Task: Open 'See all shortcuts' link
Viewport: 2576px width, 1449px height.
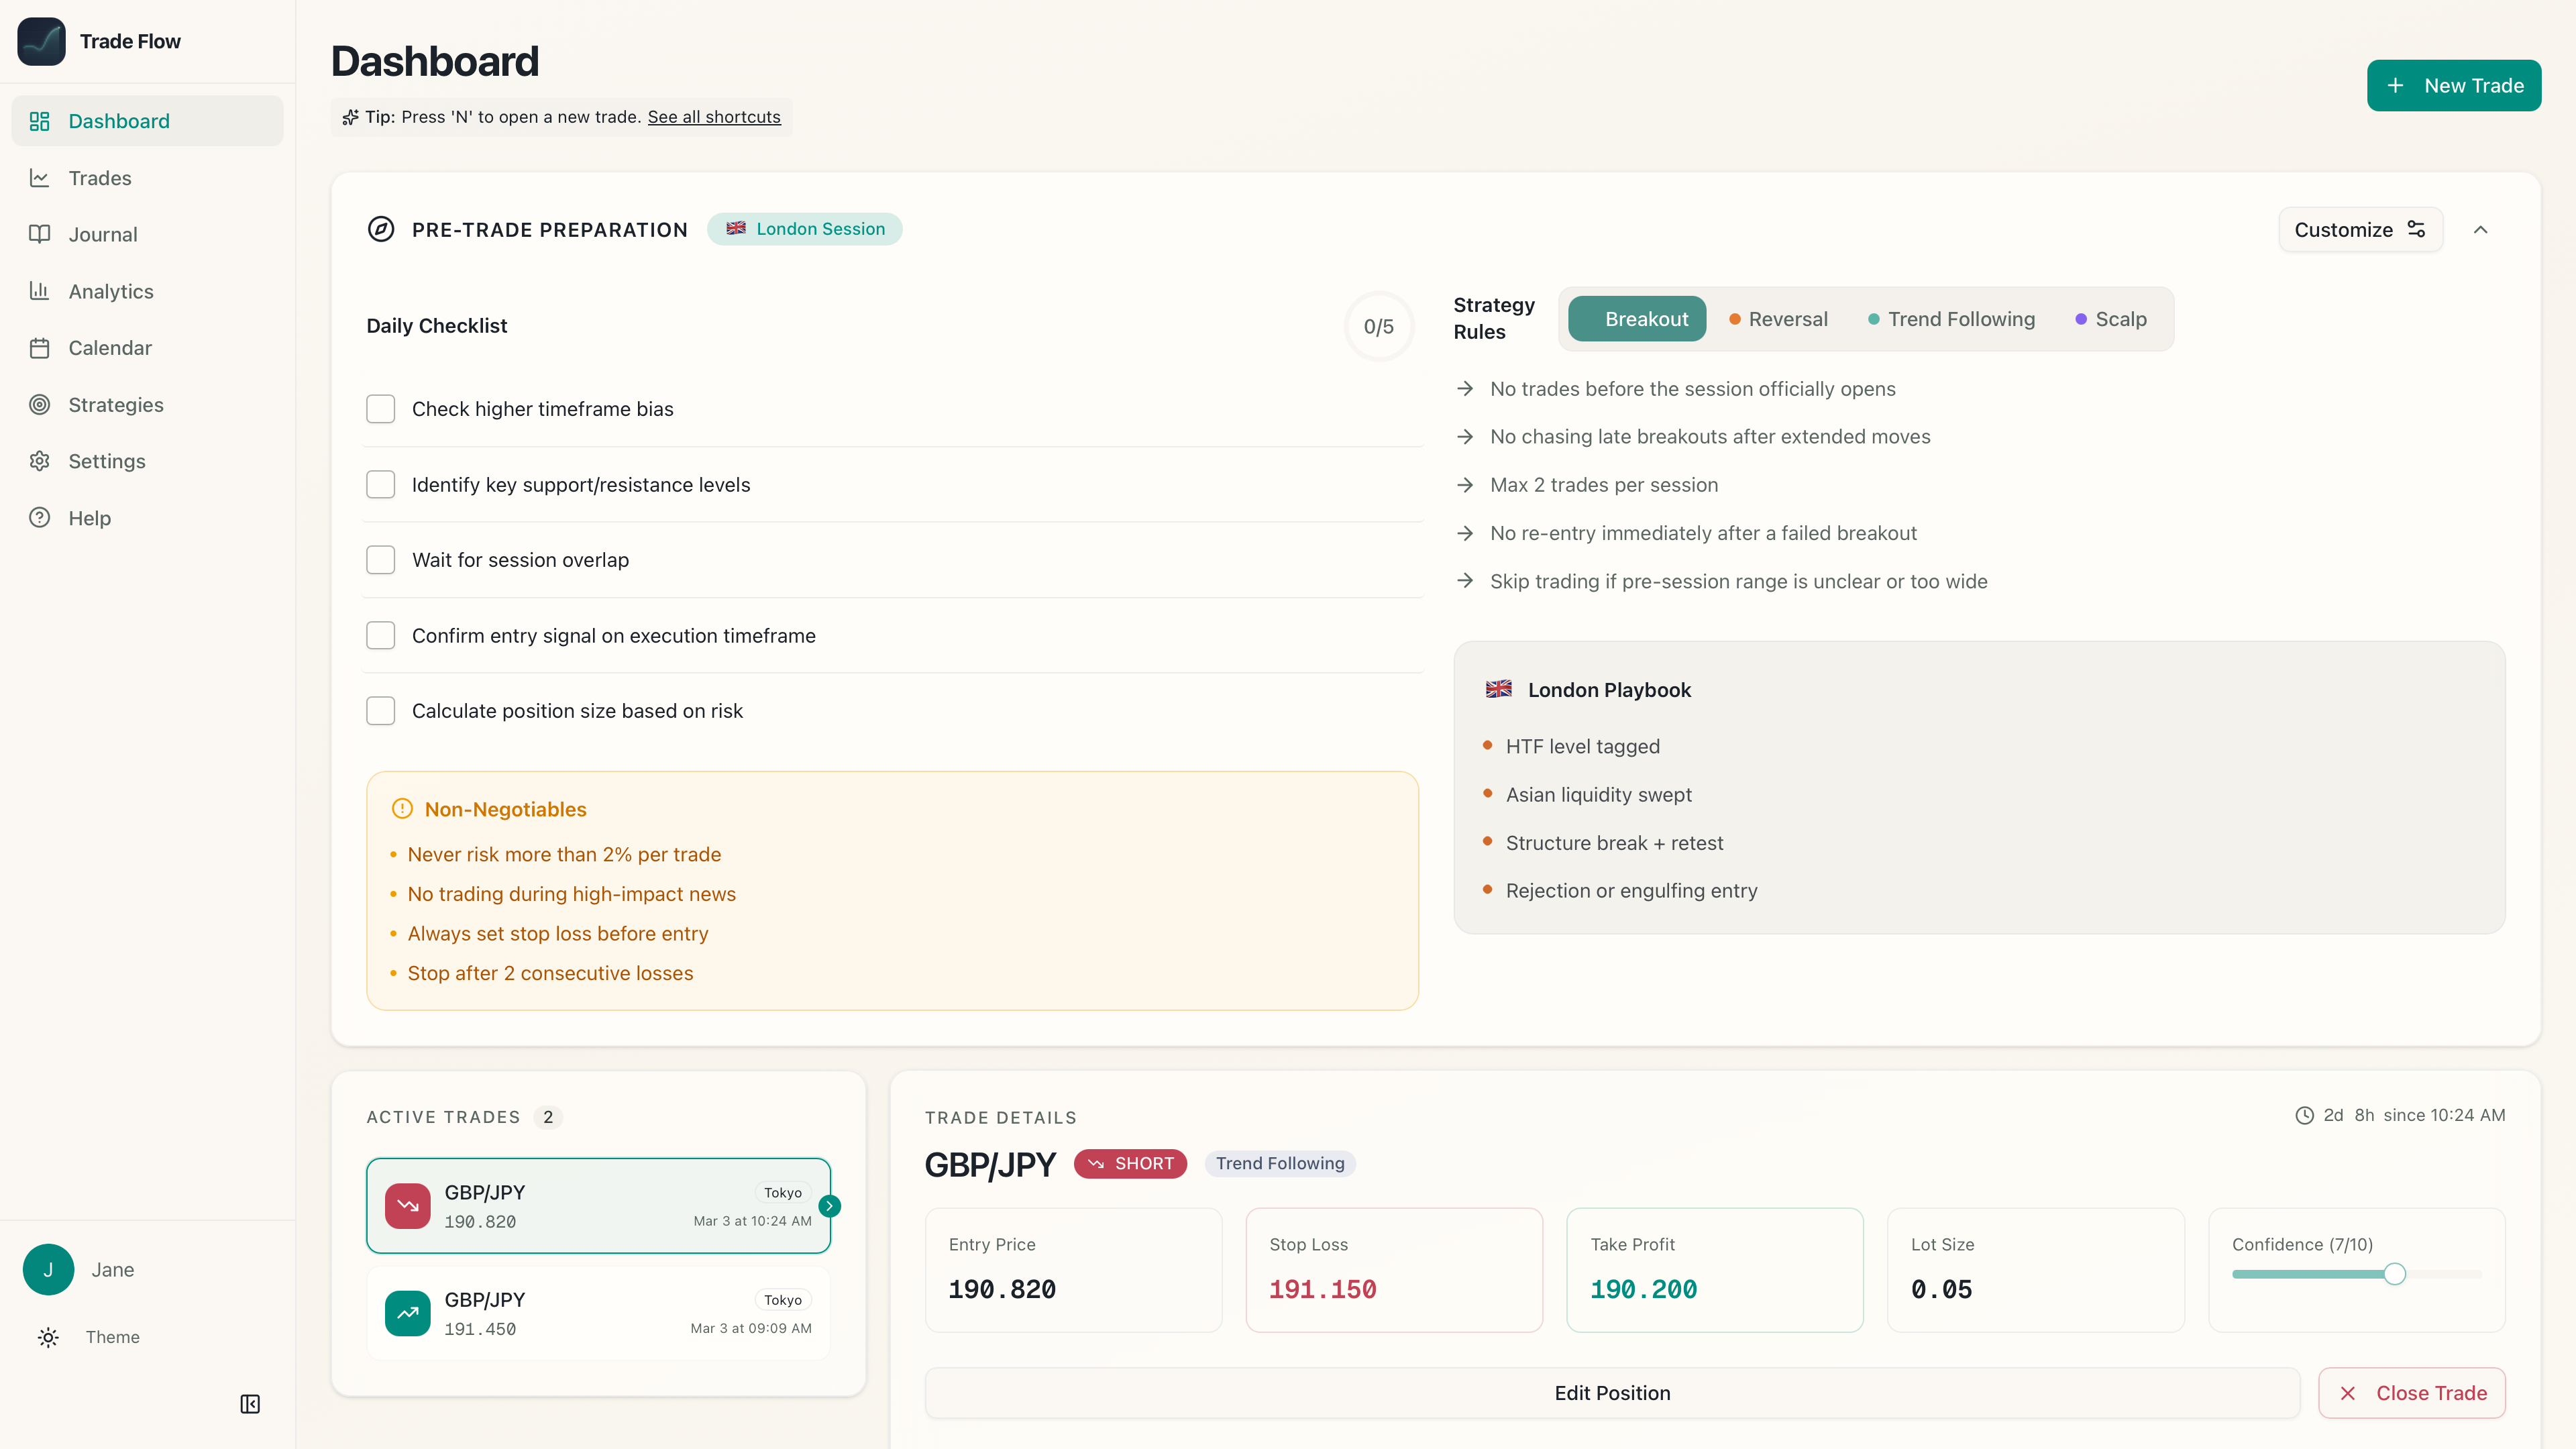Action: (x=714, y=116)
